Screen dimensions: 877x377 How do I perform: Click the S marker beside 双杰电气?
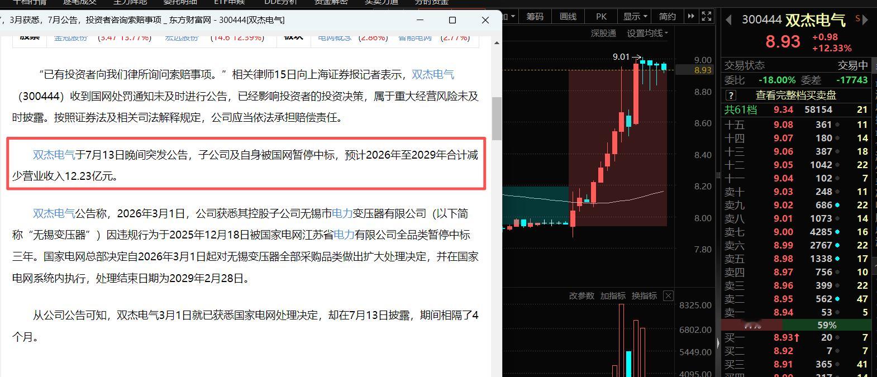[x=857, y=18]
